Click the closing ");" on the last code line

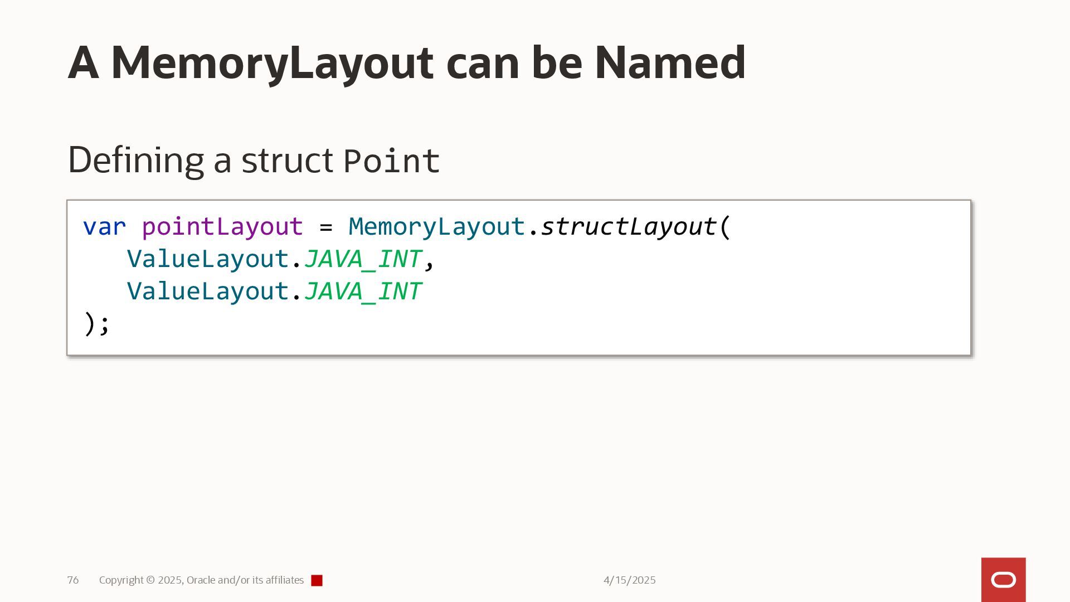96,324
